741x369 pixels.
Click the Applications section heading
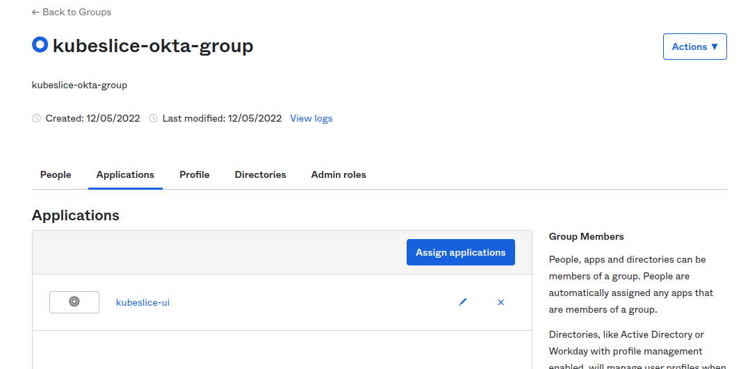tap(76, 215)
